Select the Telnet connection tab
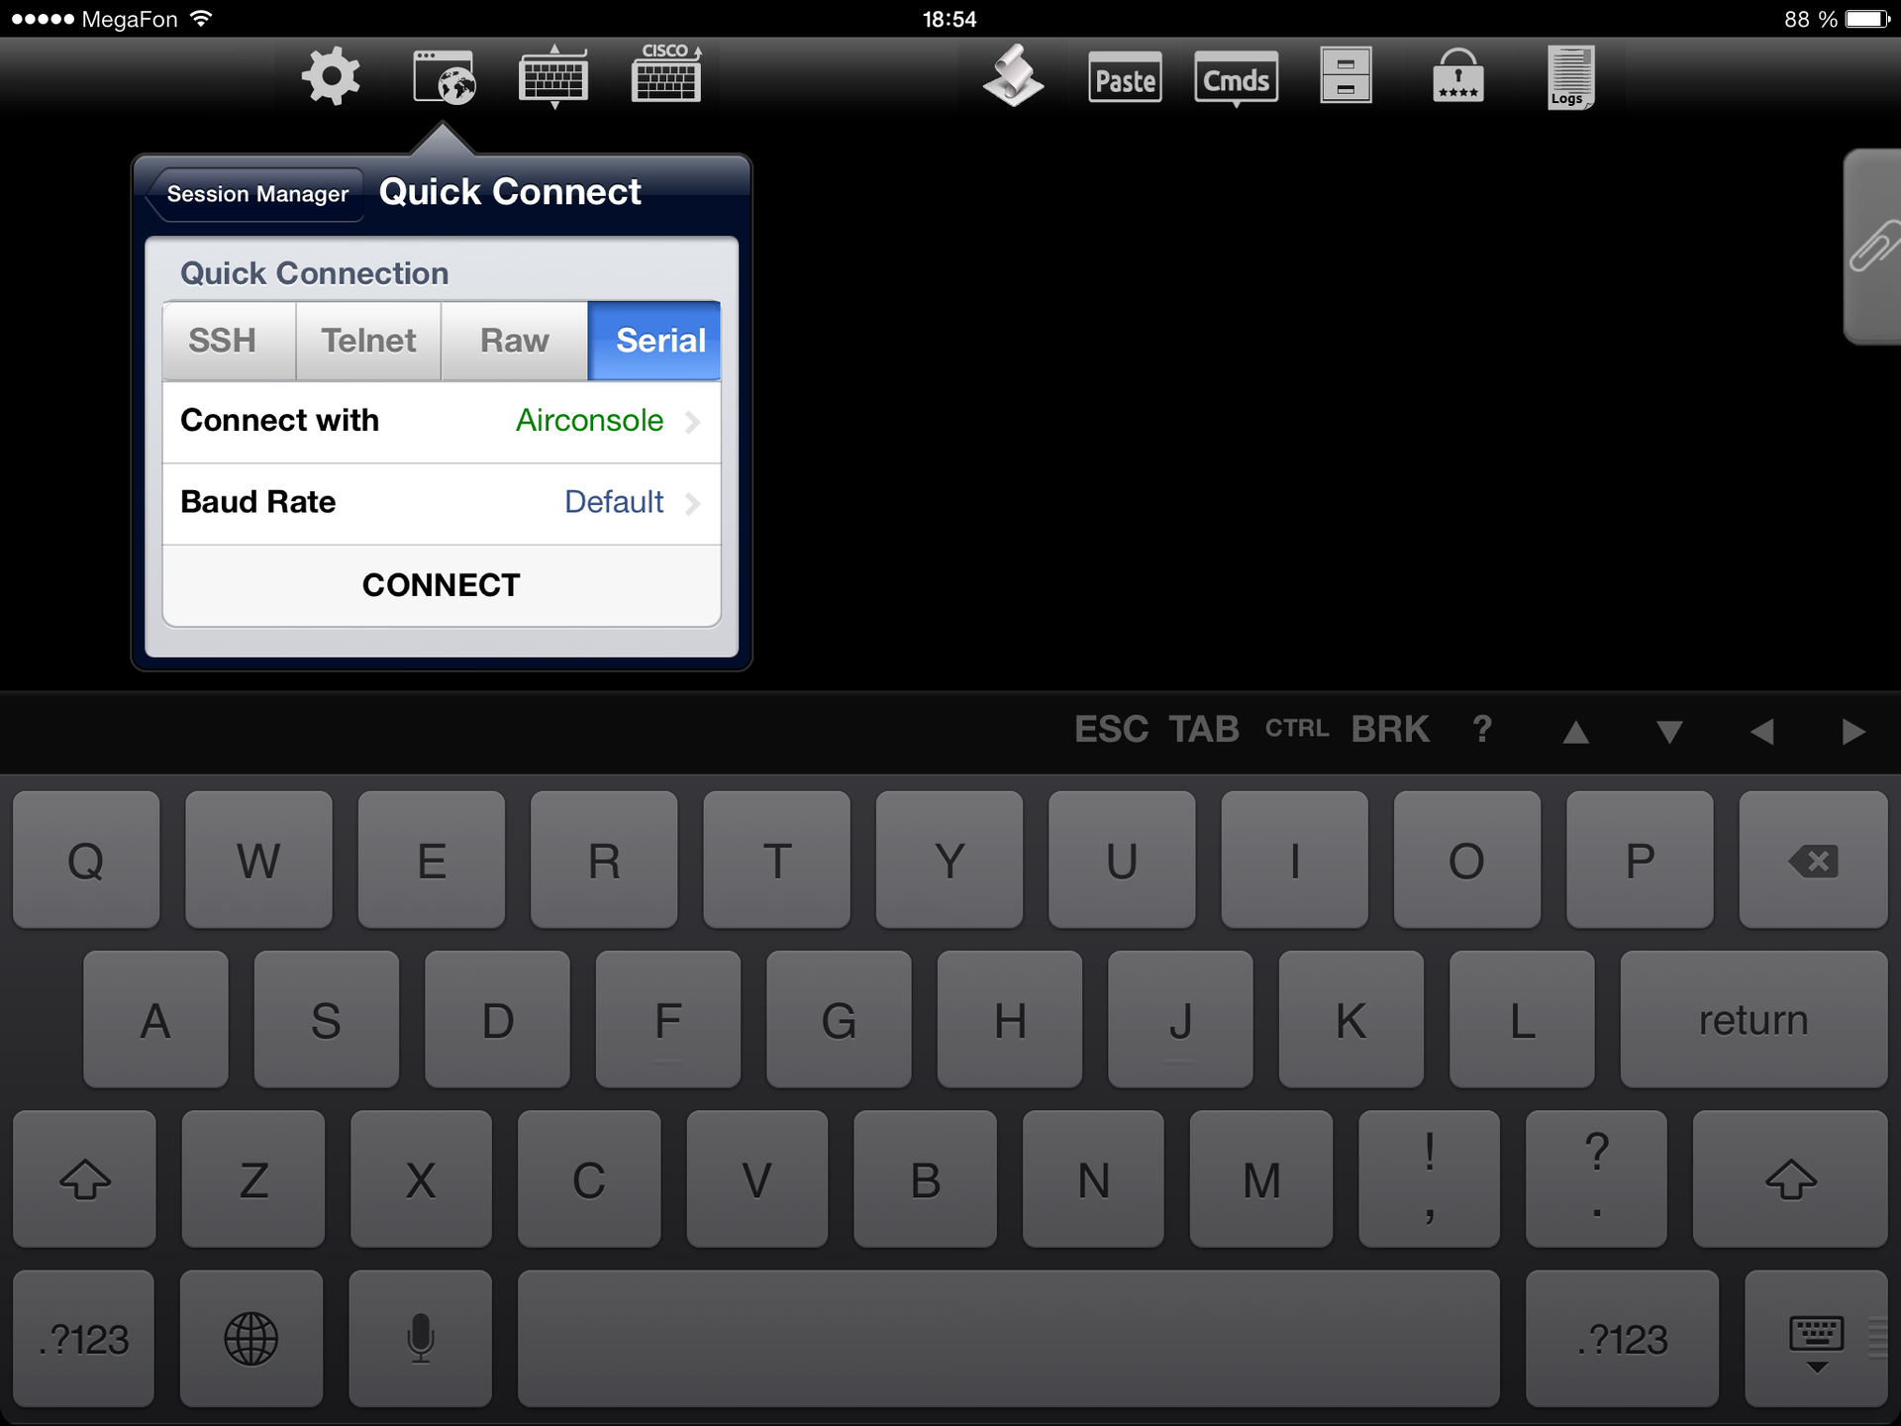Screen dimensions: 1901x1426 point(366,339)
